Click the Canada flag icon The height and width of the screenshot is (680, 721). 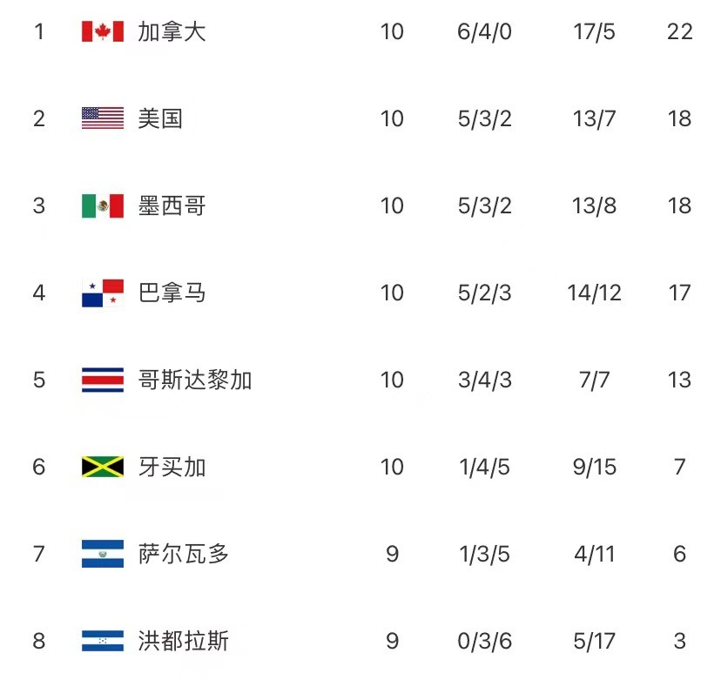pyautogui.click(x=103, y=31)
